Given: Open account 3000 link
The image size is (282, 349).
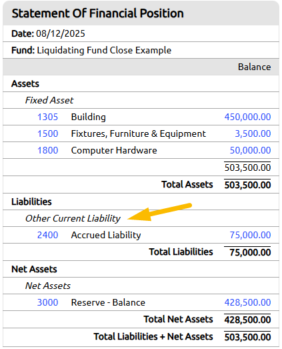Looking at the screenshot, I should click(x=47, y=302).
